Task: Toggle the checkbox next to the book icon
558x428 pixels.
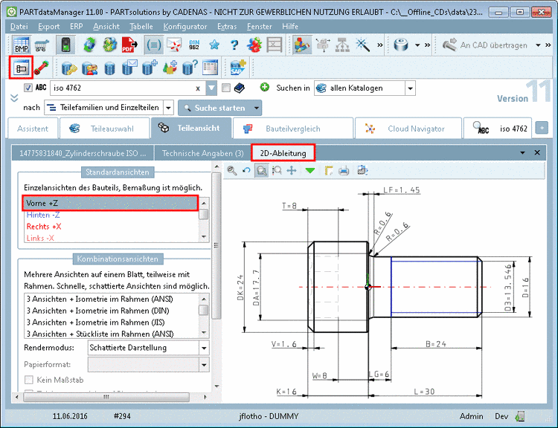Action: 226,88
